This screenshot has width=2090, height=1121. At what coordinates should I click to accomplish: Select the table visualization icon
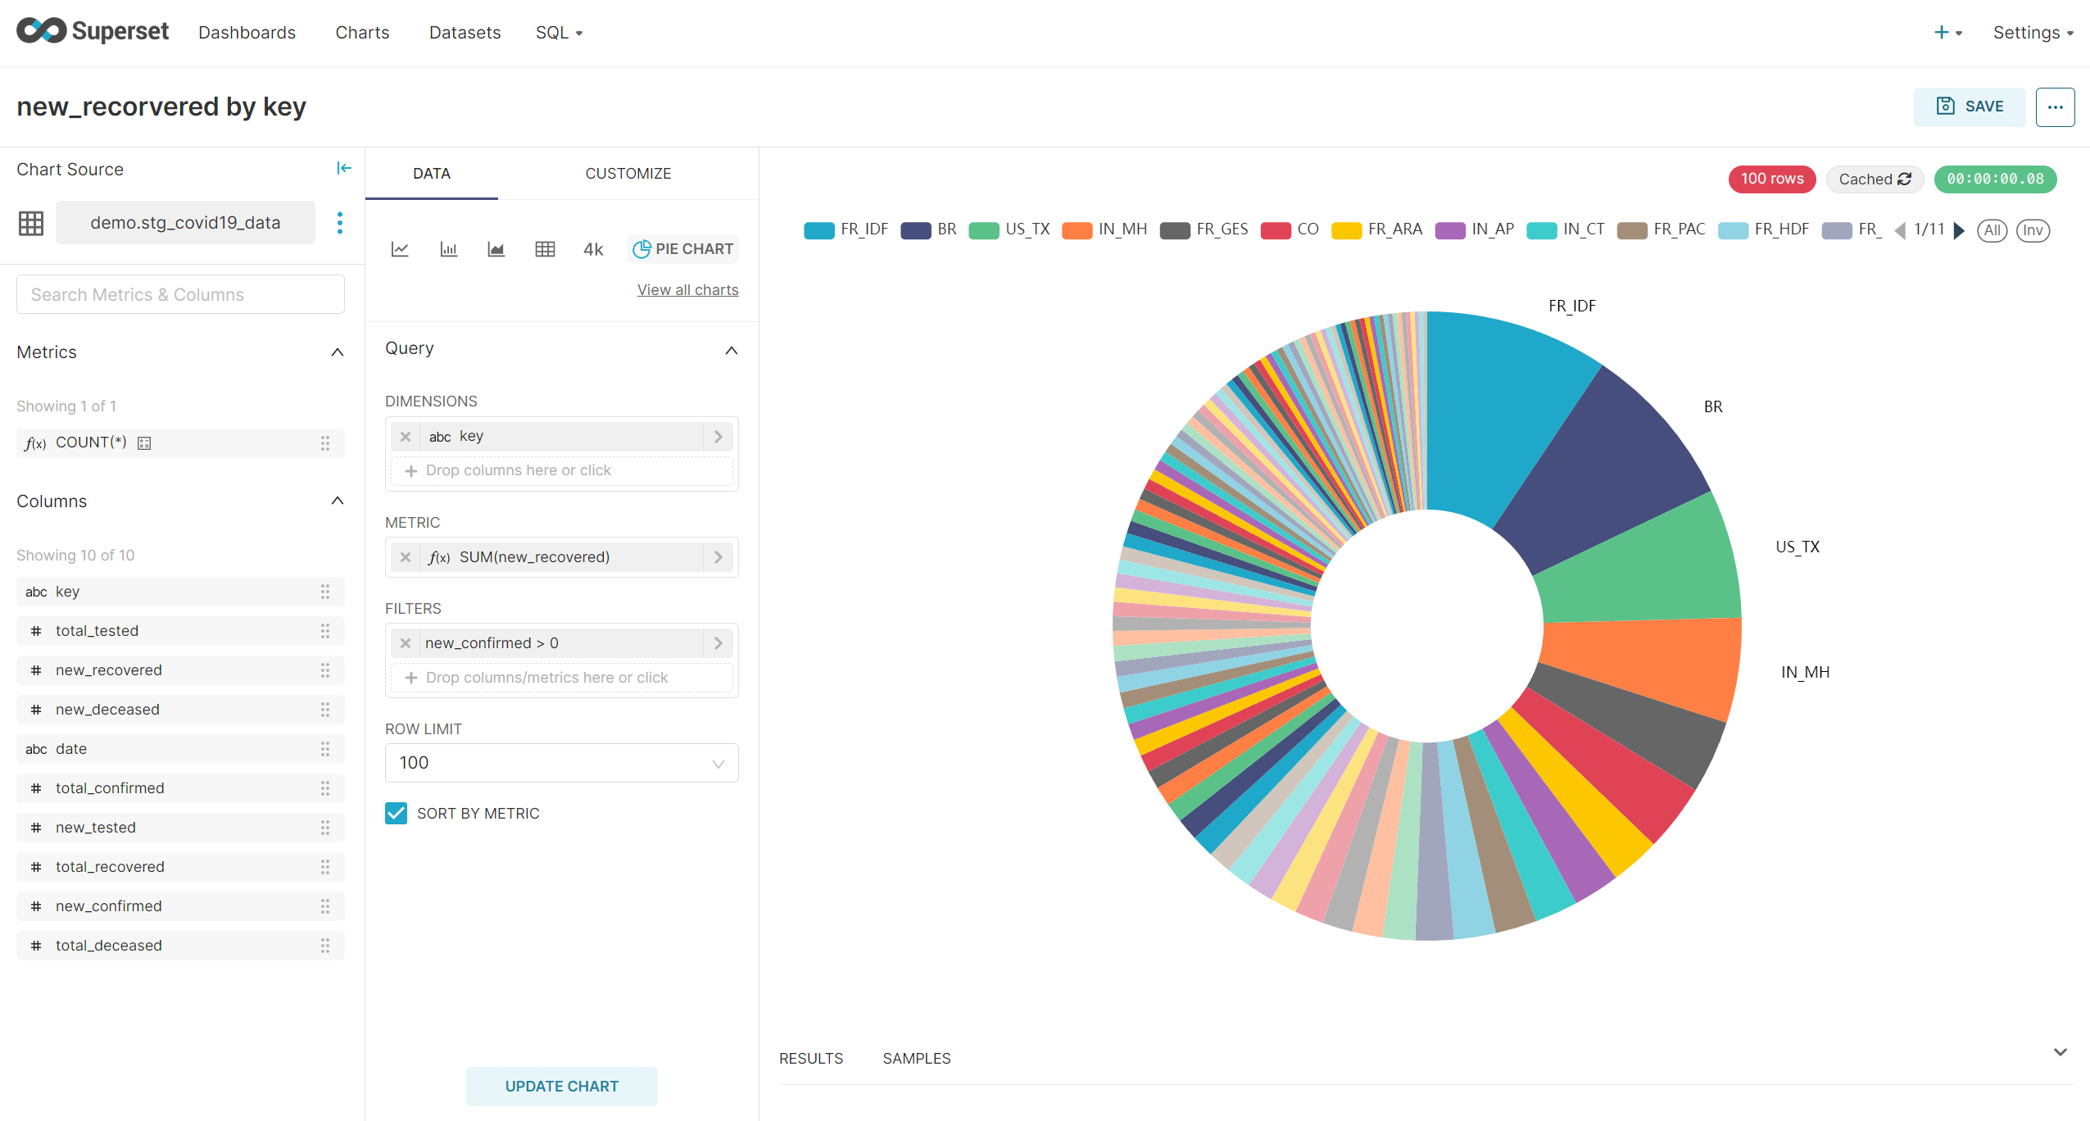point(545,249)
